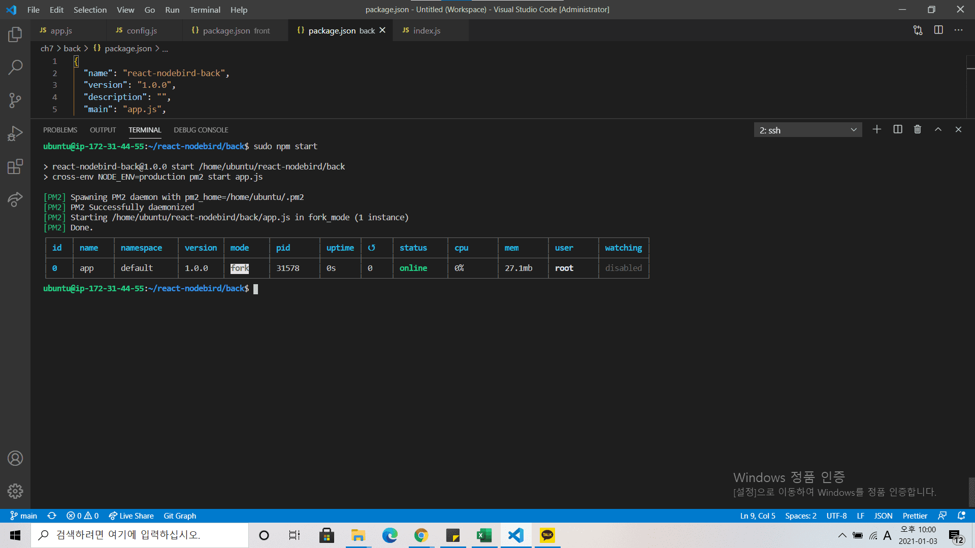The image size is (975, 548).
Task: Open the Extensions view
Action: 15,166
